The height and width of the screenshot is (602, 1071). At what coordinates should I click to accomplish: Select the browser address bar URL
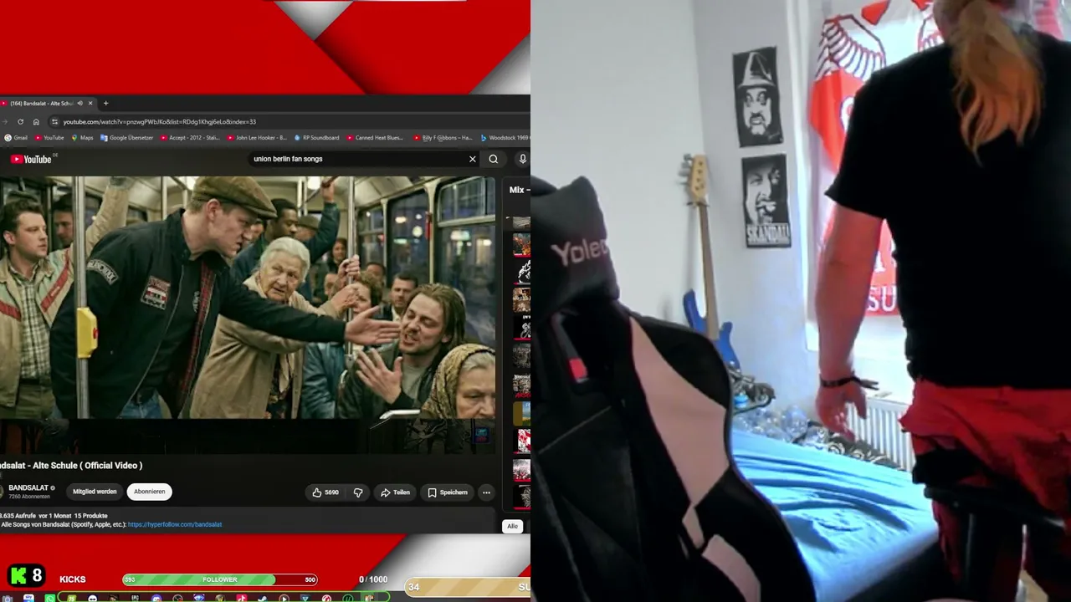[x=159, y=122]
